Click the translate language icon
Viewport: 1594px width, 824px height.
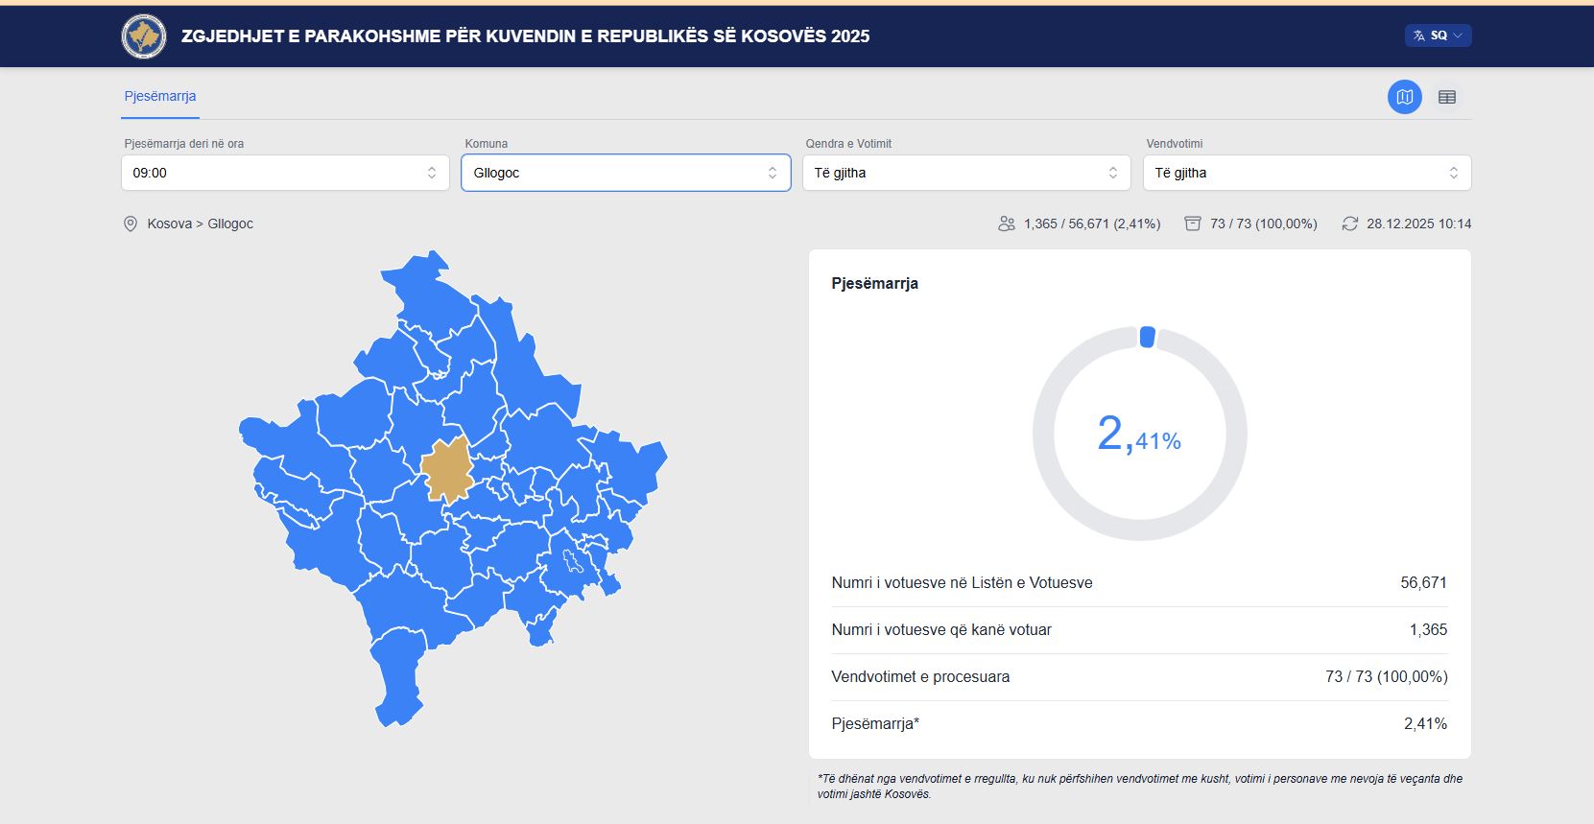click(1418, 35)
